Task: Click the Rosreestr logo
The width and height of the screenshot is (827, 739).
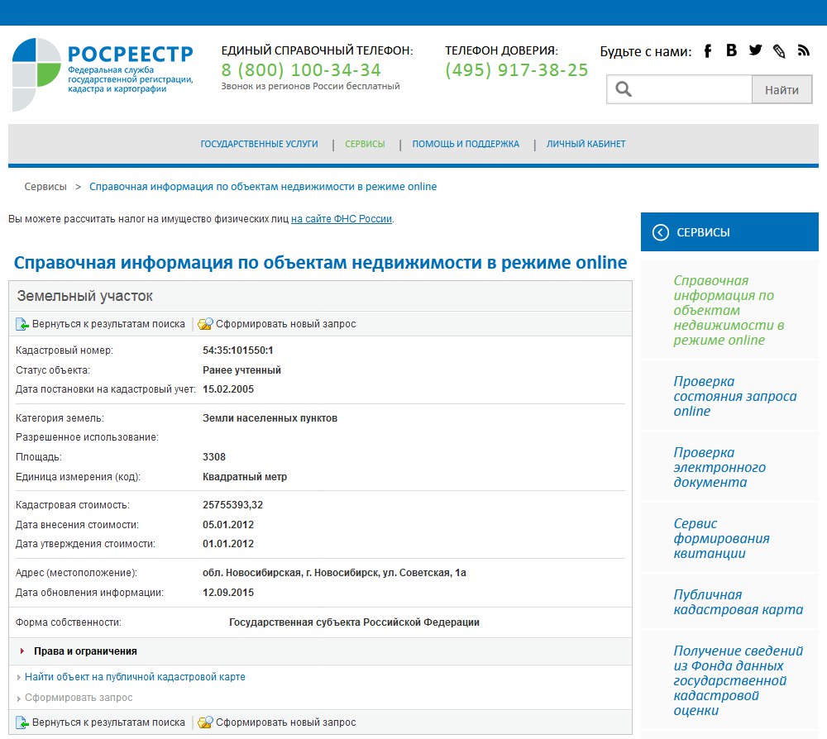Action: click(x=102, y=73)
